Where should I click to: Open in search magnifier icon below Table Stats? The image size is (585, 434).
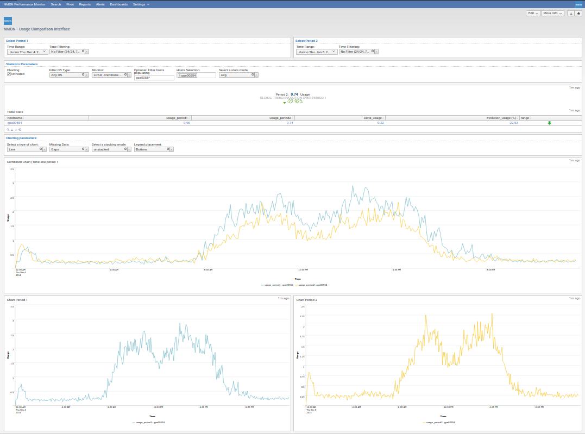pyautogui.click(x=8, y=130)
